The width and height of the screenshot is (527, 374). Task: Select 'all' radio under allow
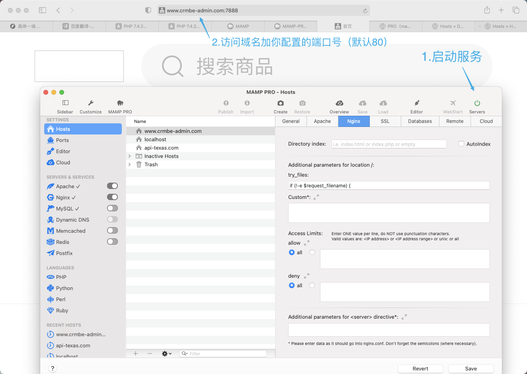[292, 252]
